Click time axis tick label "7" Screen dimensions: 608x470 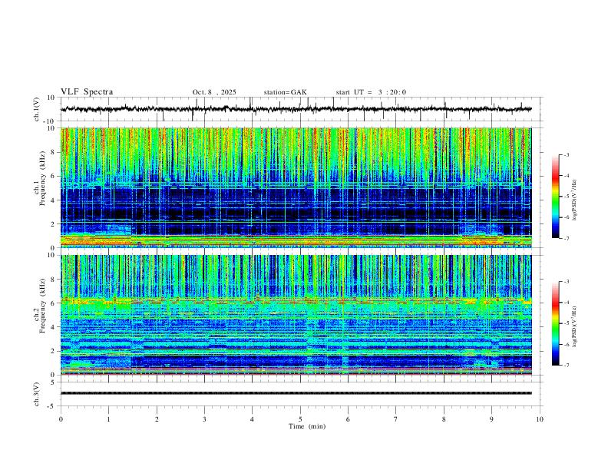[396, 419]
